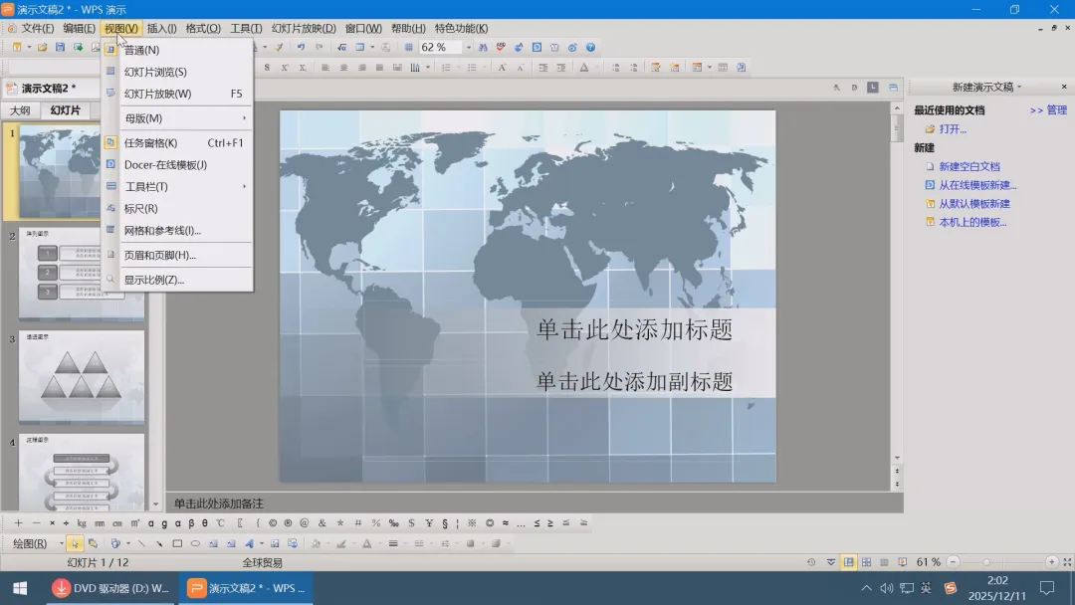Viewport: 1075px width, 605px height.
Task: Open column layout dropdown arrow
Action: pyautogui.click(x=428, y=67)
